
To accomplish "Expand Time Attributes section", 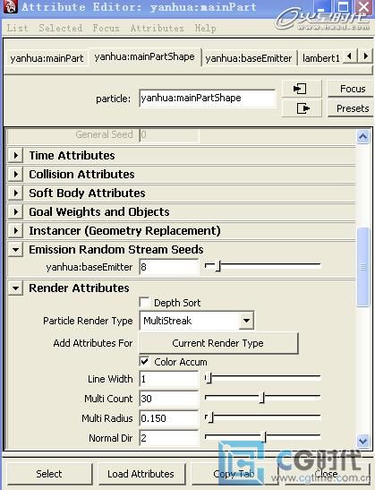I will pos(15,155).
